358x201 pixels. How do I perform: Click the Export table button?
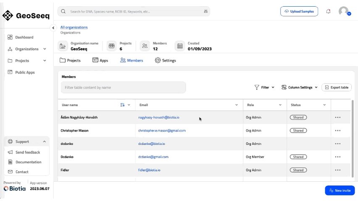[337, 88]
